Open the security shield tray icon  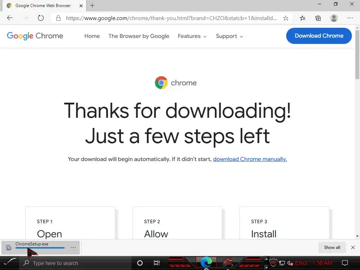273,263
